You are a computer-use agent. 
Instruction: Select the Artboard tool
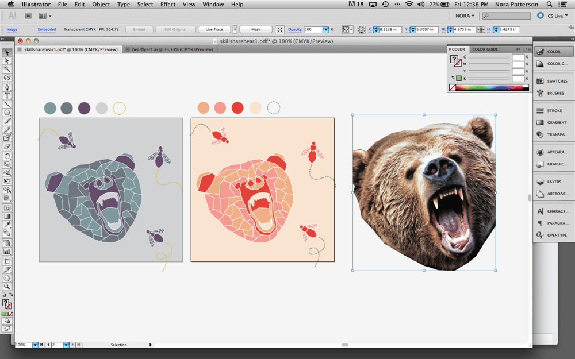[x=7, y=261]
